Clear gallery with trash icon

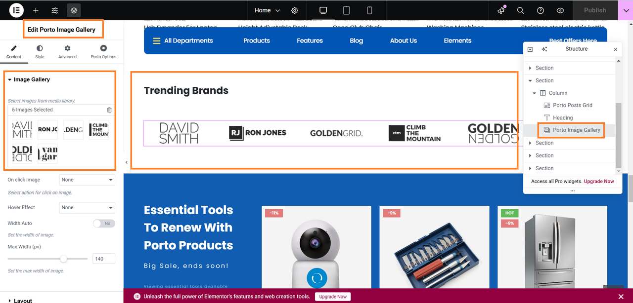click(x=109, y=110)
